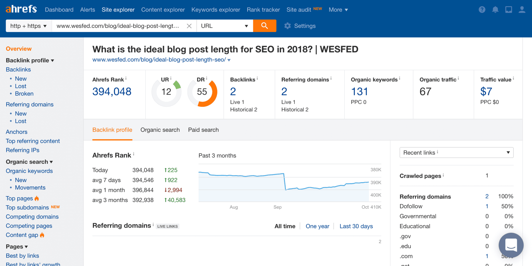Click the Ahrefs Rank value 394,048

coord(112,92)
